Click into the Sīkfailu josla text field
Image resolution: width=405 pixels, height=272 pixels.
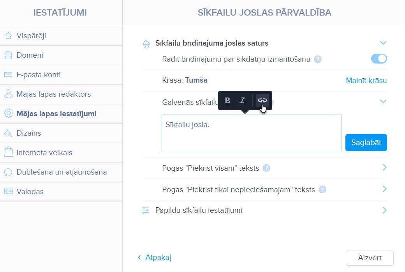coord(252,133)
